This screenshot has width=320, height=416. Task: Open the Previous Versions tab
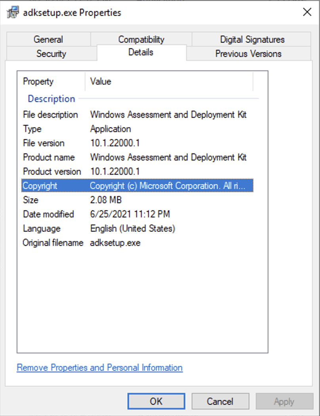pos(248,53)
